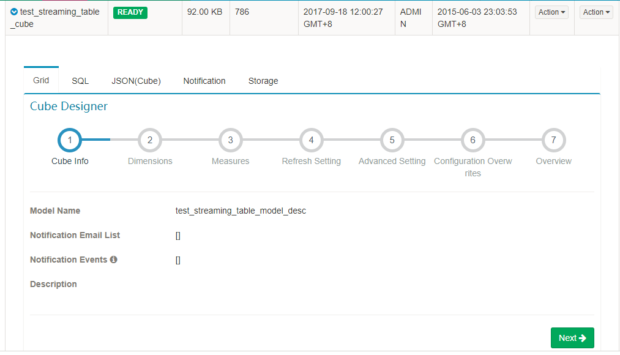This screenshot has width=620, height=355.
Task: Click the info icon next to Notification Events
Action: click(113, 260)
